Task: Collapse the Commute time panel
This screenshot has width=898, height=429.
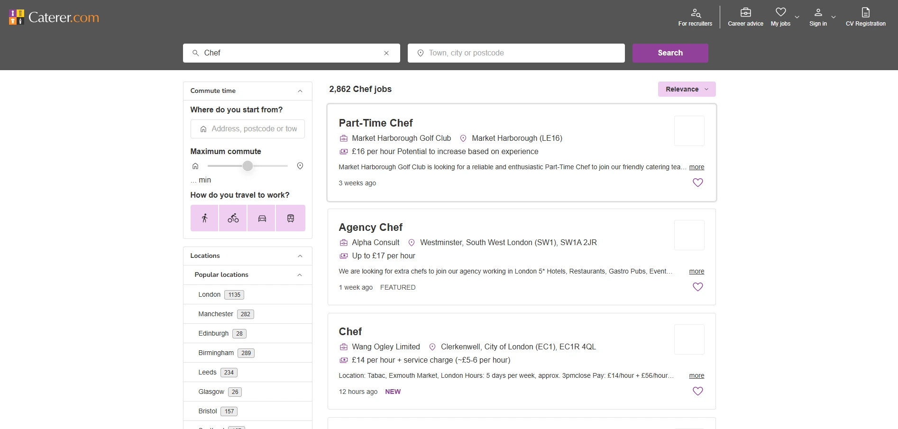Action: (300, 91)
